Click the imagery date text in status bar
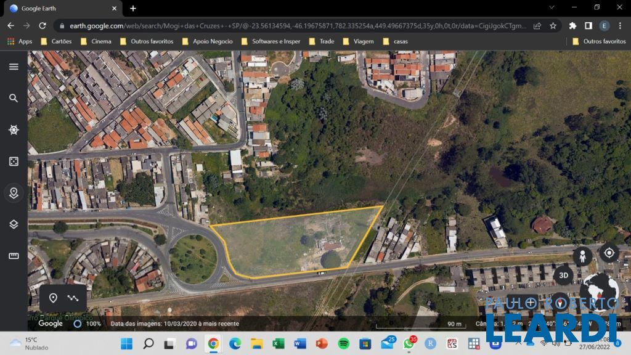Image resolution: width=631 pixels, height=355 pixels. pos(174,324)
